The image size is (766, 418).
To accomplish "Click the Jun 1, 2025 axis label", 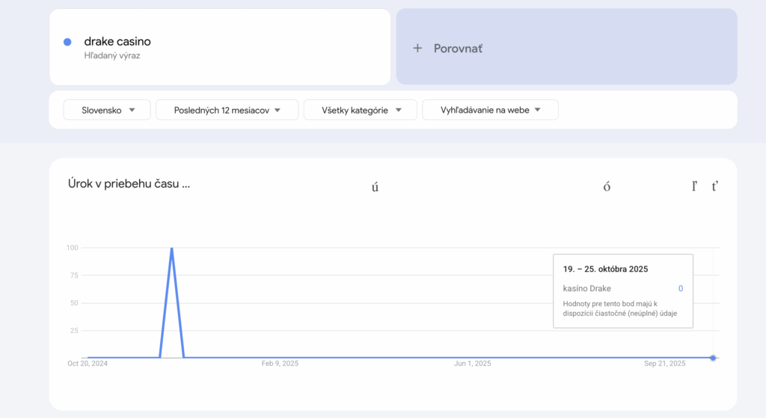I will click(x=472, y=364).
